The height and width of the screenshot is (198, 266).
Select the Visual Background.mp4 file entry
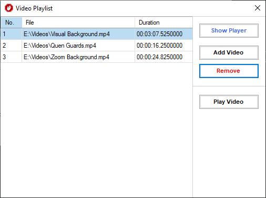click(x=78, y=34)
